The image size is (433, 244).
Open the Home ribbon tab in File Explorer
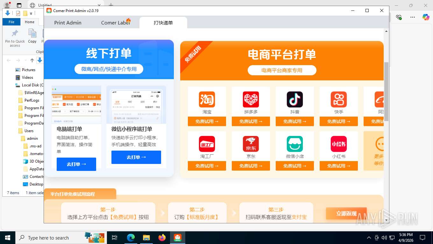[30, 22]
